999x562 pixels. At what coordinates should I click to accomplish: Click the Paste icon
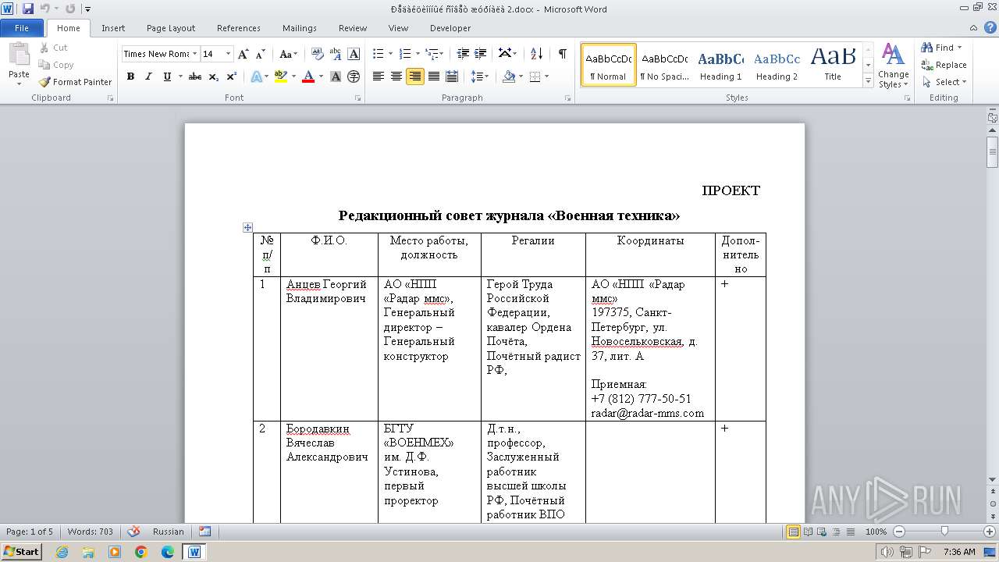pyautogui.click(x=19, y=55)
